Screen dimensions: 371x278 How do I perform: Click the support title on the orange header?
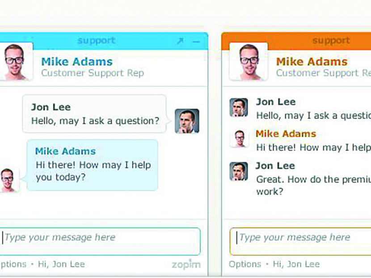[x=331, y=41]
